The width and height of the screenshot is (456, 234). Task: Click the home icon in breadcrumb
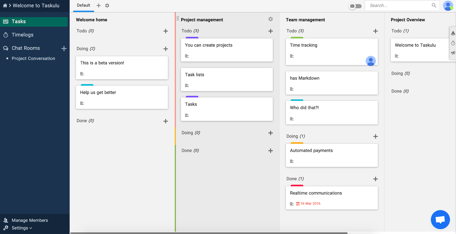[x=5, y=5]
